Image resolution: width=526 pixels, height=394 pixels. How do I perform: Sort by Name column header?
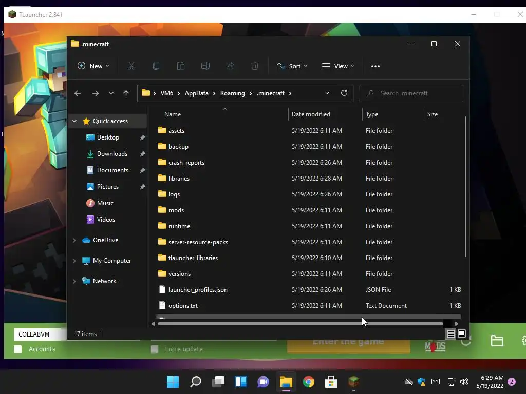(x=173, y=114)
